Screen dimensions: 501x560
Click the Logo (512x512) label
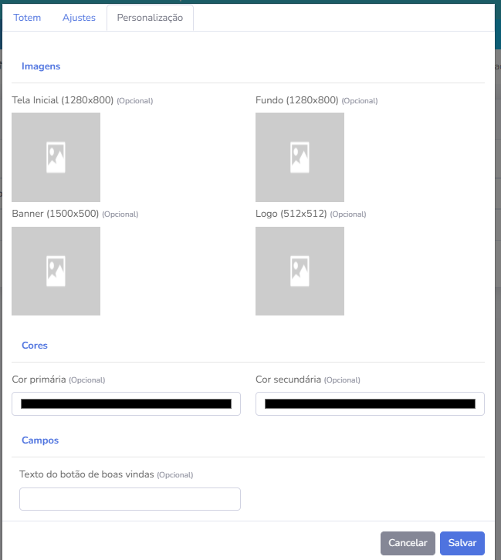point(291,214)
